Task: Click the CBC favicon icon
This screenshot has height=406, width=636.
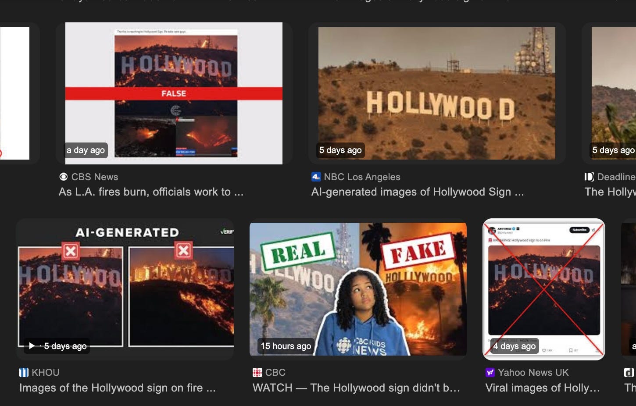Action: (x=257, y=373)
